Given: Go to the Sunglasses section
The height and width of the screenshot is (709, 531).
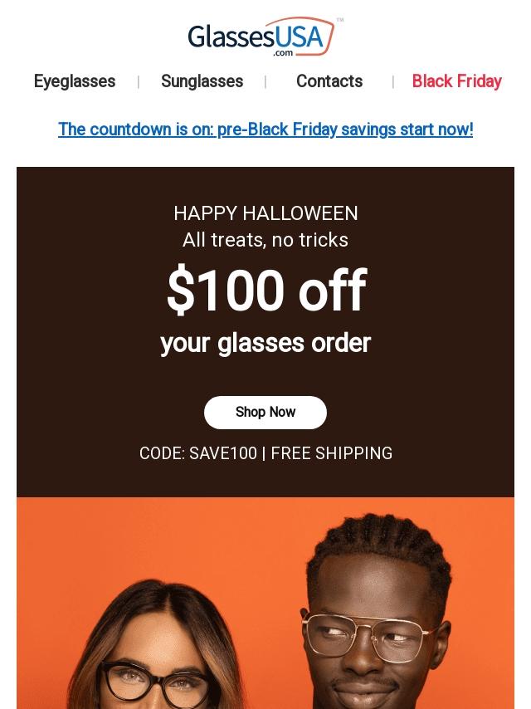Looking at the screenshot, I should 202,81.
